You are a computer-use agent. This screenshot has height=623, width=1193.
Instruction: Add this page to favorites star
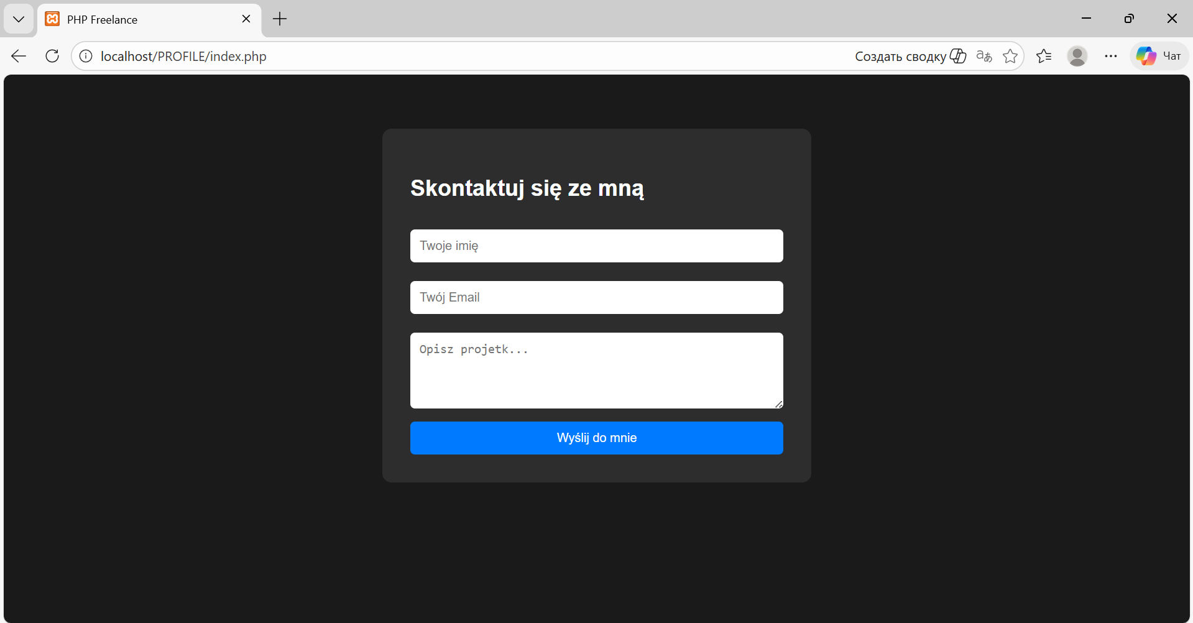pos(1010,56)
